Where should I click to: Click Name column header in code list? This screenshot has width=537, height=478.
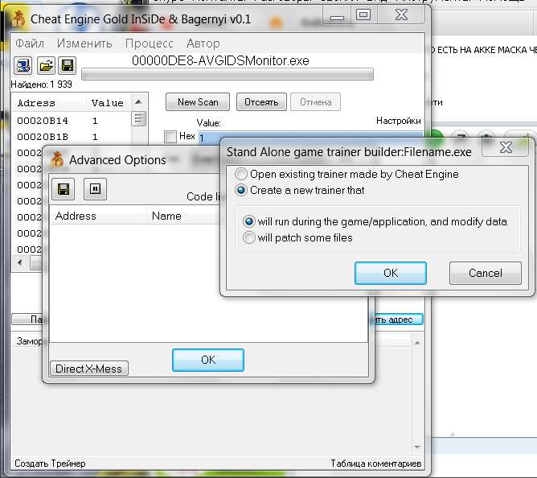pyautogui.click(x=183, y=216)
